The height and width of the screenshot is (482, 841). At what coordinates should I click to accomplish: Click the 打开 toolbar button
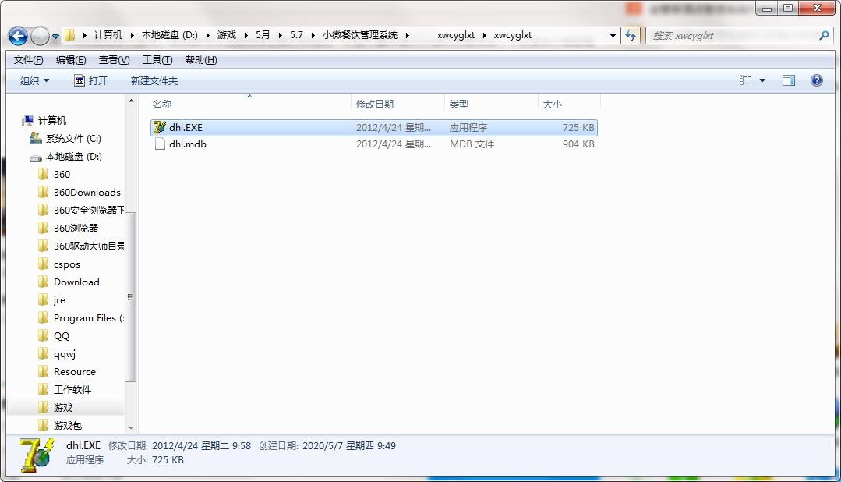(x=90, y=80)
